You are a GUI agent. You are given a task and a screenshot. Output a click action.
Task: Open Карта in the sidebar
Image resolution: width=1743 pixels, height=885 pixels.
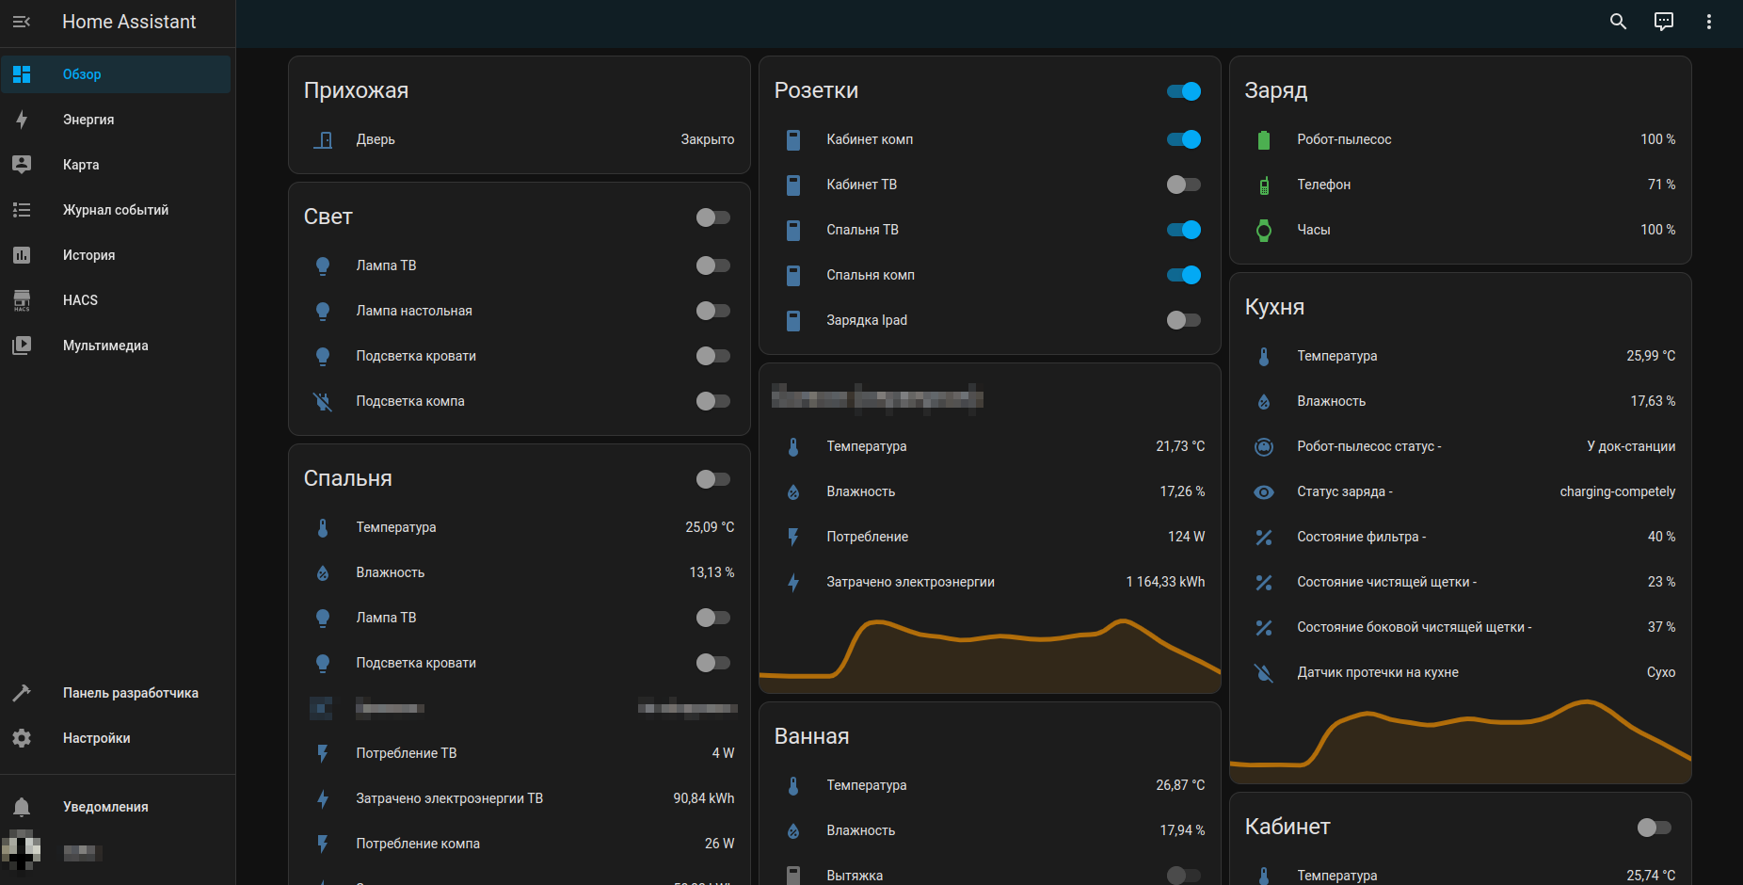(x=116, y=165)
